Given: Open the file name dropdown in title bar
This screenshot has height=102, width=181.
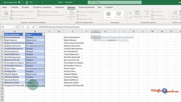Looking at the screenshot, I should click(73, 2).
